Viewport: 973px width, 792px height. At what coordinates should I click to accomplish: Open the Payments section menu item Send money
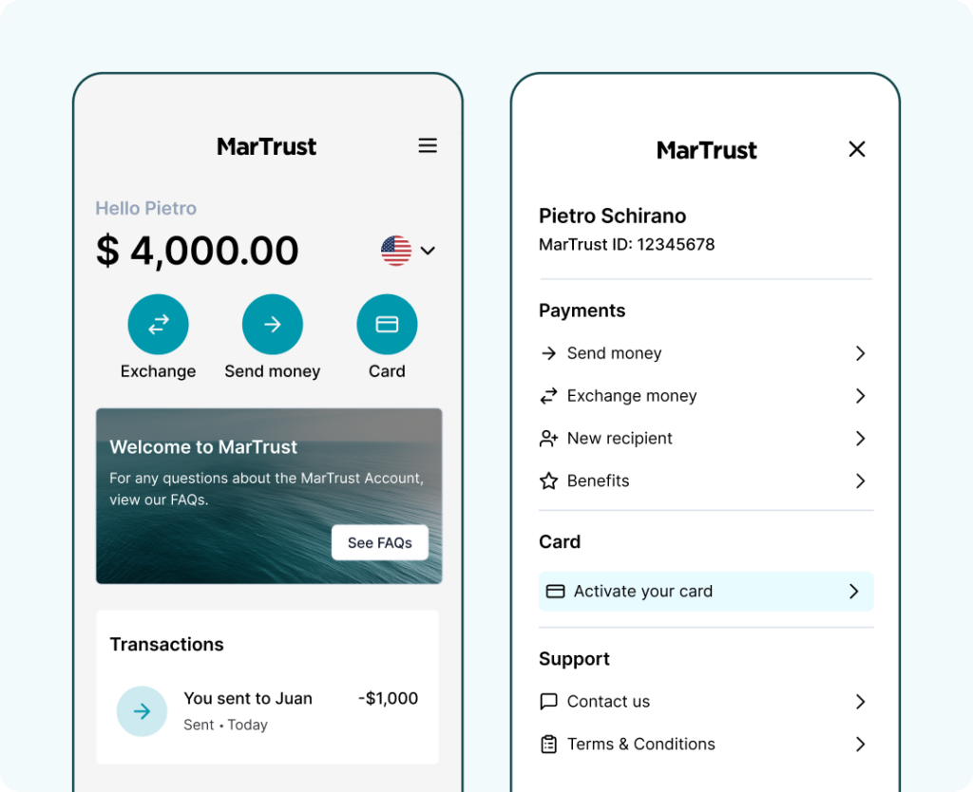point(615,353)
